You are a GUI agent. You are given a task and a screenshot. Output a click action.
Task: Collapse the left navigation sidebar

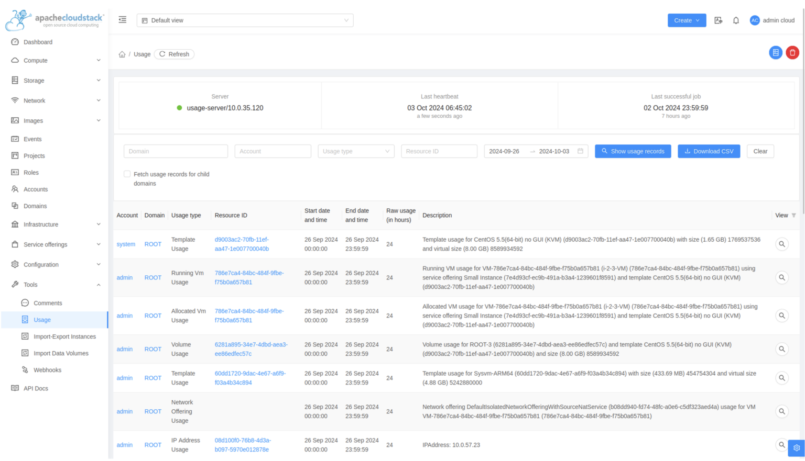[122, 19]
